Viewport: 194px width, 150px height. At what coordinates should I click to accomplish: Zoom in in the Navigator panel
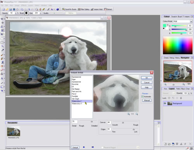coord(184,84)
